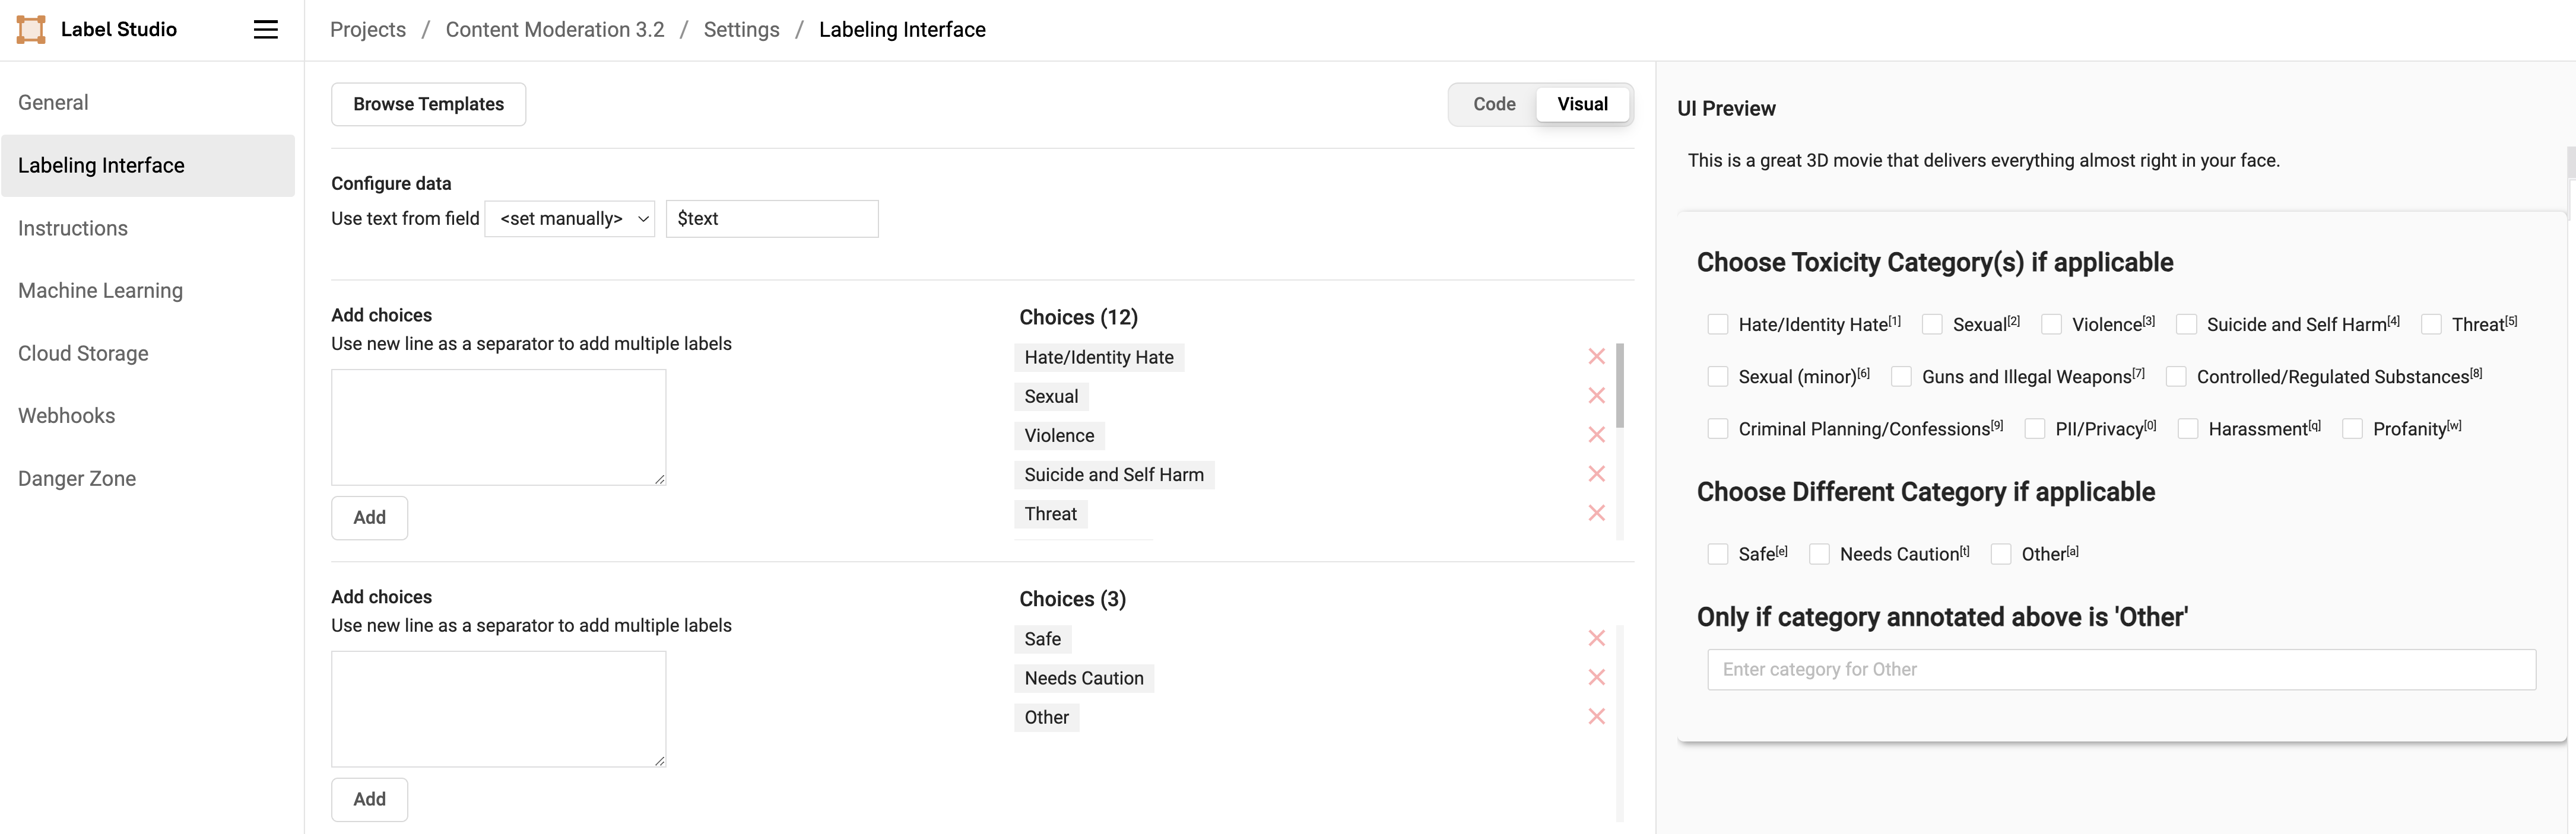Click the Browse Templates button
Screen dimensions: 2576x834
[x=428, y=104]
